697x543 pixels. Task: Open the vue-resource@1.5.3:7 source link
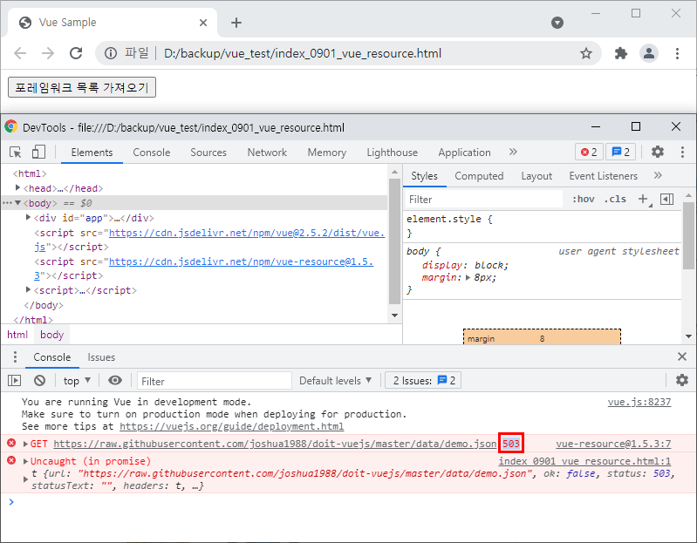click(613, 444)
